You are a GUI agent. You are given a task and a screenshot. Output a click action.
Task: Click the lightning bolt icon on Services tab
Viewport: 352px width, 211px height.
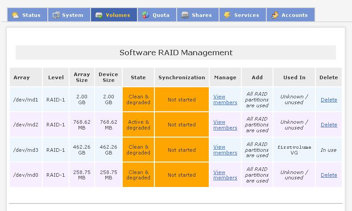[x=227, y=15]
